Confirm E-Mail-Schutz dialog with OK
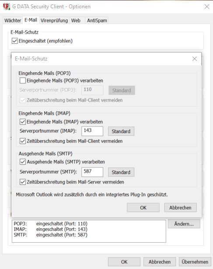This screenshot has width=213, height=269. 143,208
